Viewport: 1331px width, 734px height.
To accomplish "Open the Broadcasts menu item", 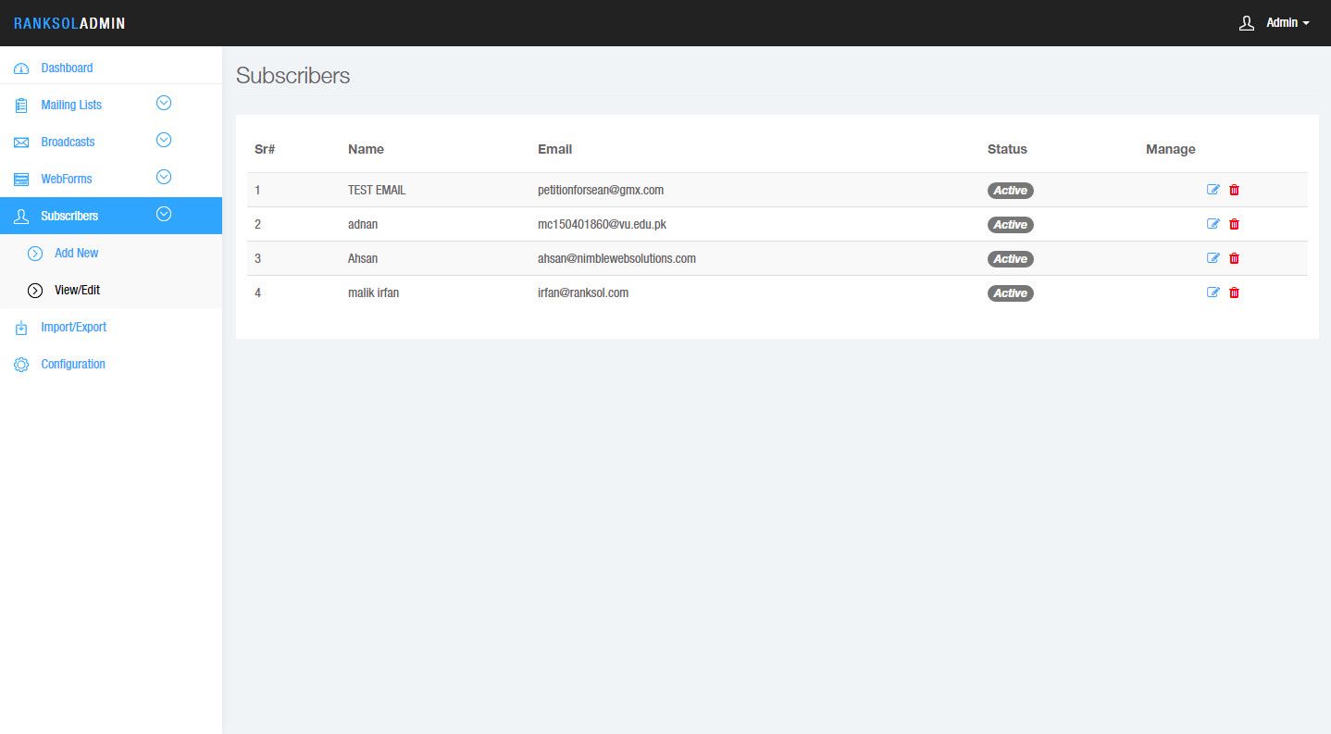I will coord(111,142).
